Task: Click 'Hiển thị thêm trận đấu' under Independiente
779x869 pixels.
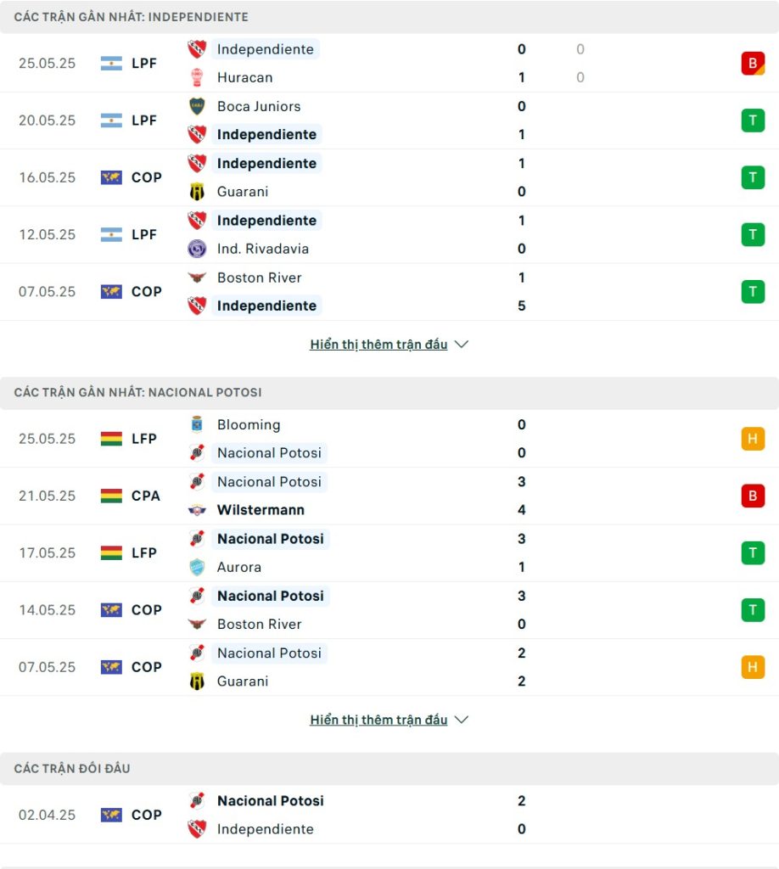Action: 378,345
